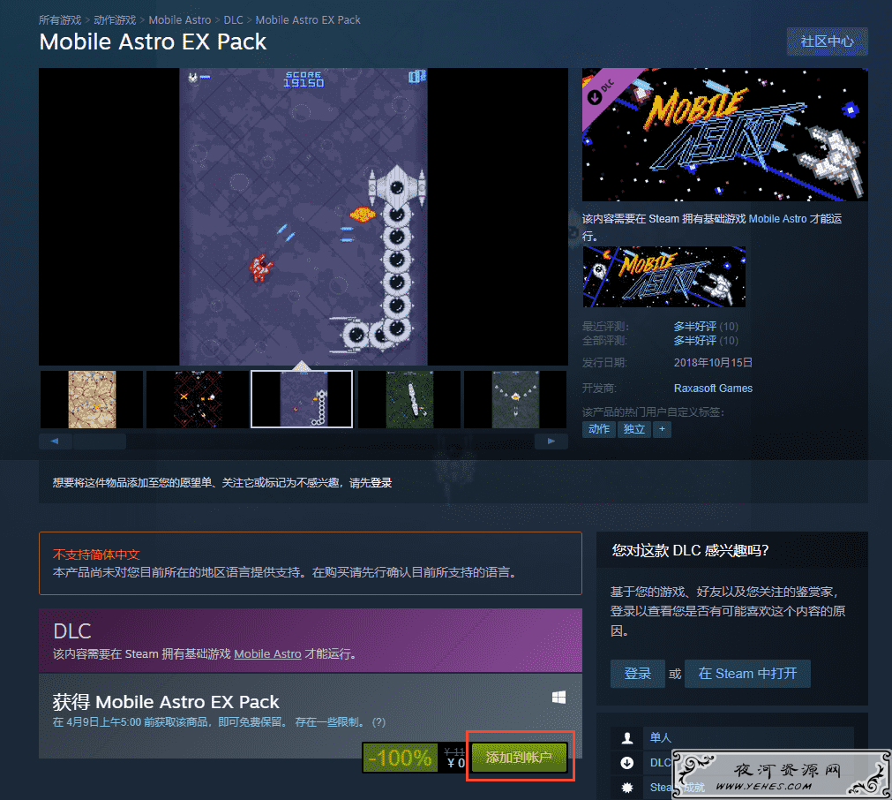This screenshot has width=892, height=800.
Task: Click 在 Steam 中打开 button
Action: point(747,674)
